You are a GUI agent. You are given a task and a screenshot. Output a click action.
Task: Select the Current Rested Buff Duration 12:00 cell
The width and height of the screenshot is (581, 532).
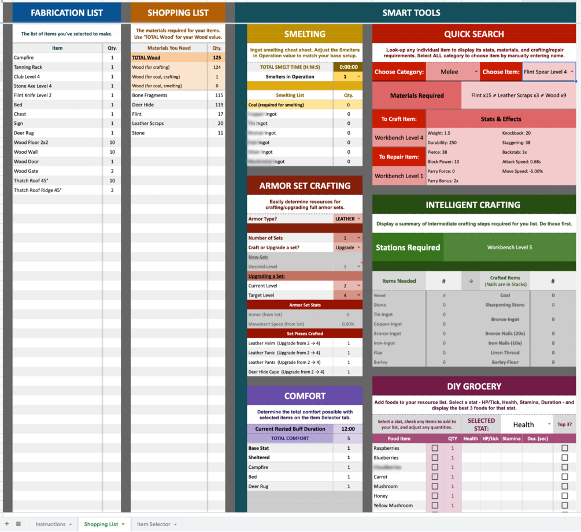click(x=348, y=429)
